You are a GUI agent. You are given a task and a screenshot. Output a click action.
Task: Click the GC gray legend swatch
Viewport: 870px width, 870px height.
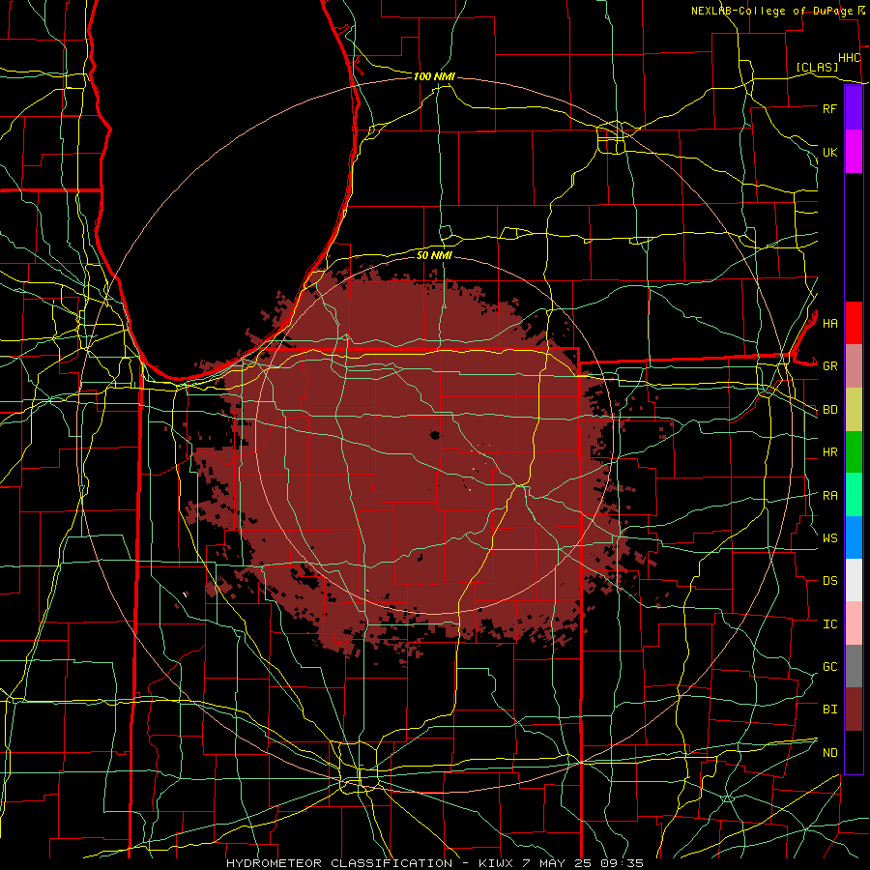coord(854,666)
